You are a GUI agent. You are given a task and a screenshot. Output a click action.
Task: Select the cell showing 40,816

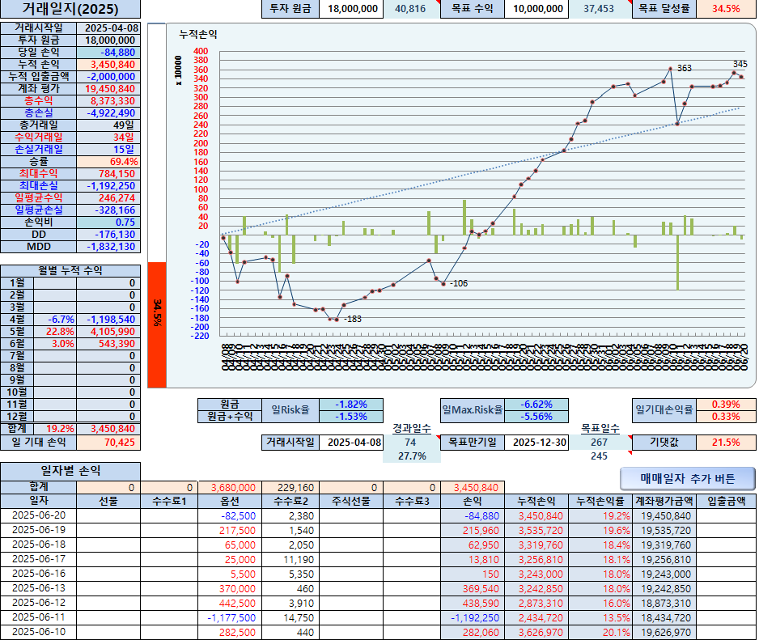coord(411,9)
